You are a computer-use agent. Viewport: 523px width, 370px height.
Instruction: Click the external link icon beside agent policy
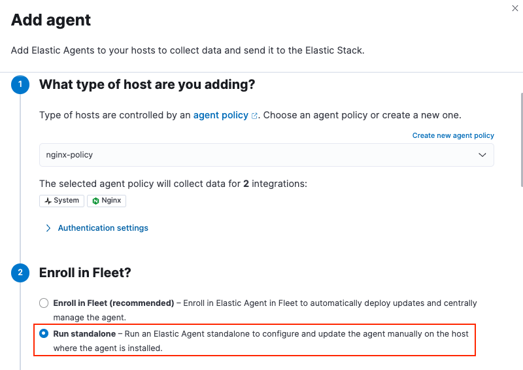click(254, 116)
